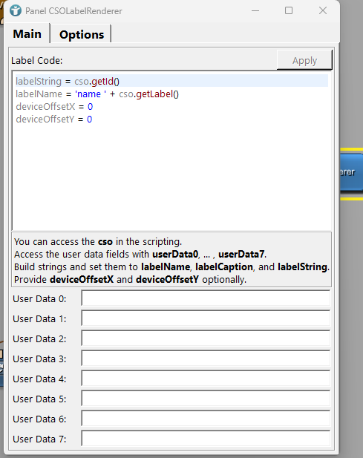The width and height of the screenshot is (363, 458).
Task: Focus the User Data 4 field
Action: coord(206,379)
